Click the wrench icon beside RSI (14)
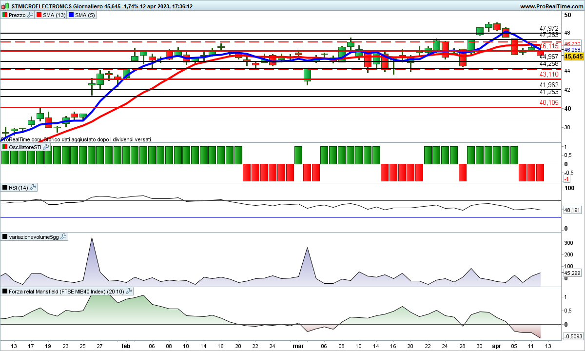This screenshot has width=585, height=351. coord(33,188)
